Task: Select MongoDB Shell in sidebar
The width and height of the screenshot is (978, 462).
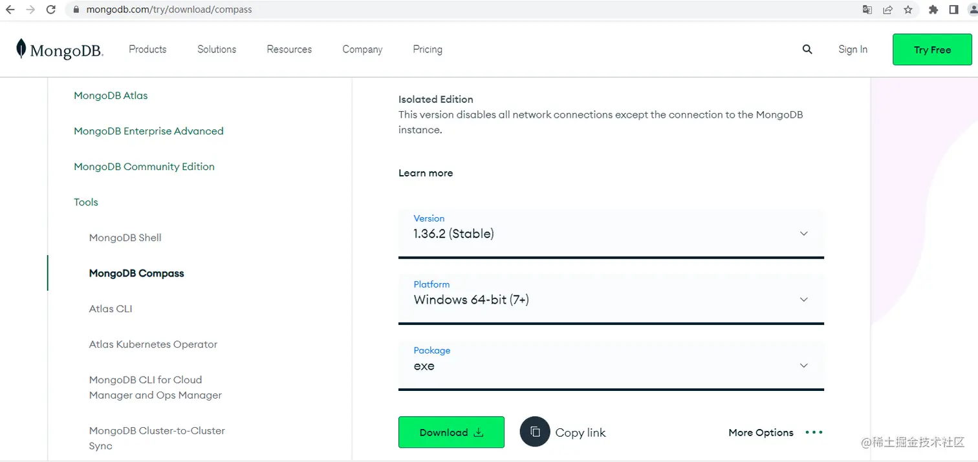Action: pos(125,238)
